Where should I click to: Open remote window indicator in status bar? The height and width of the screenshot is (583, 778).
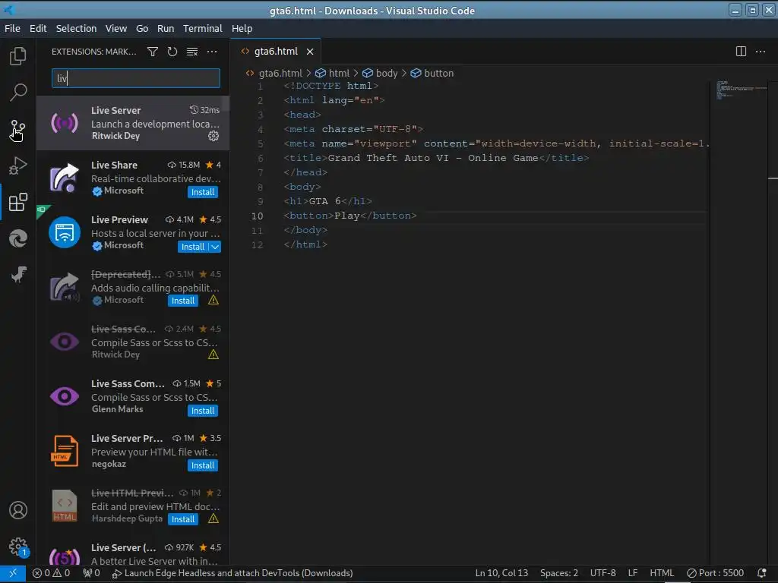13,573
